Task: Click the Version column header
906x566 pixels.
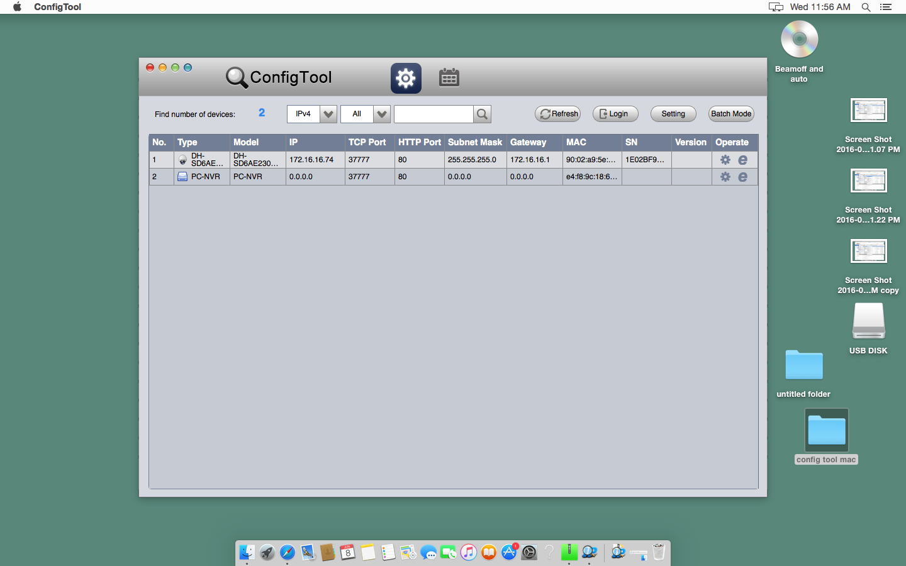Action: (691, 142)
